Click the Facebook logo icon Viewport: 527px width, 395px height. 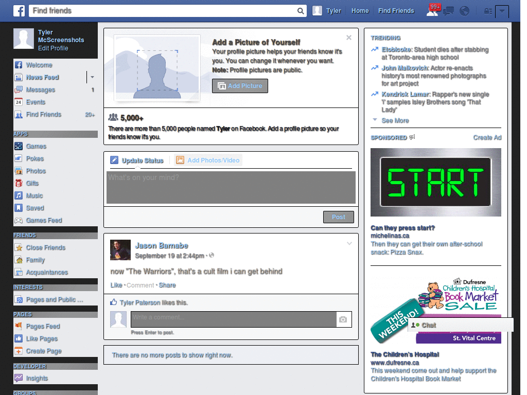(x=19, y=11)
